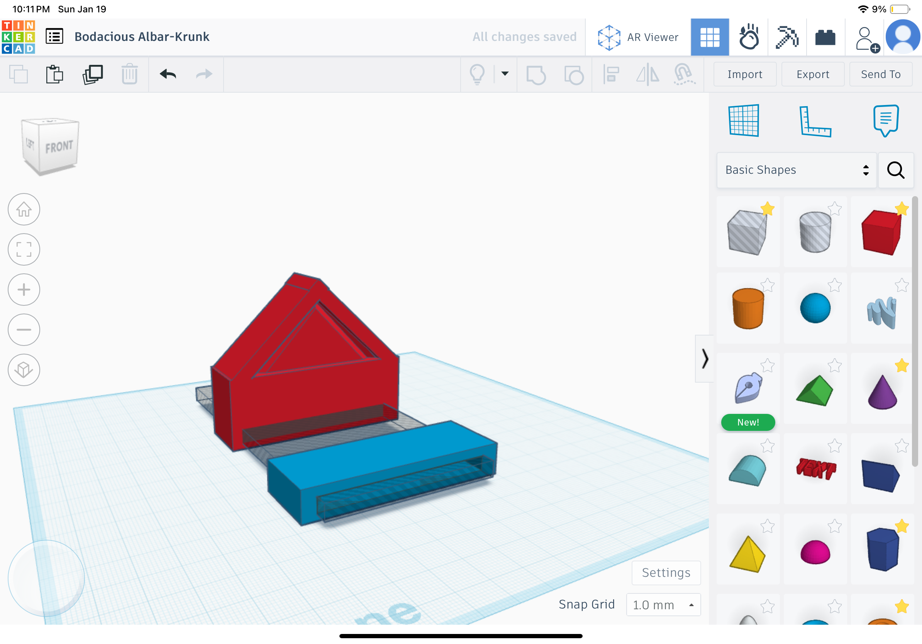922x644 pixels.
Task: Toggle show all with lightbulb icon
Action: (x=477, y=74)
